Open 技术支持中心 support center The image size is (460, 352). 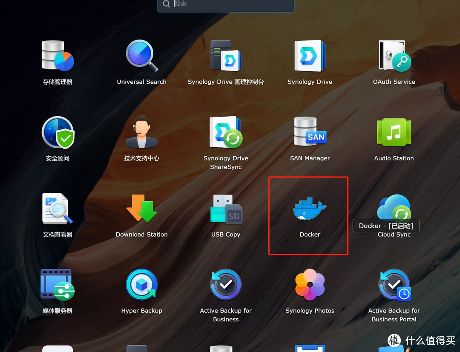click(x=142, y=132)
